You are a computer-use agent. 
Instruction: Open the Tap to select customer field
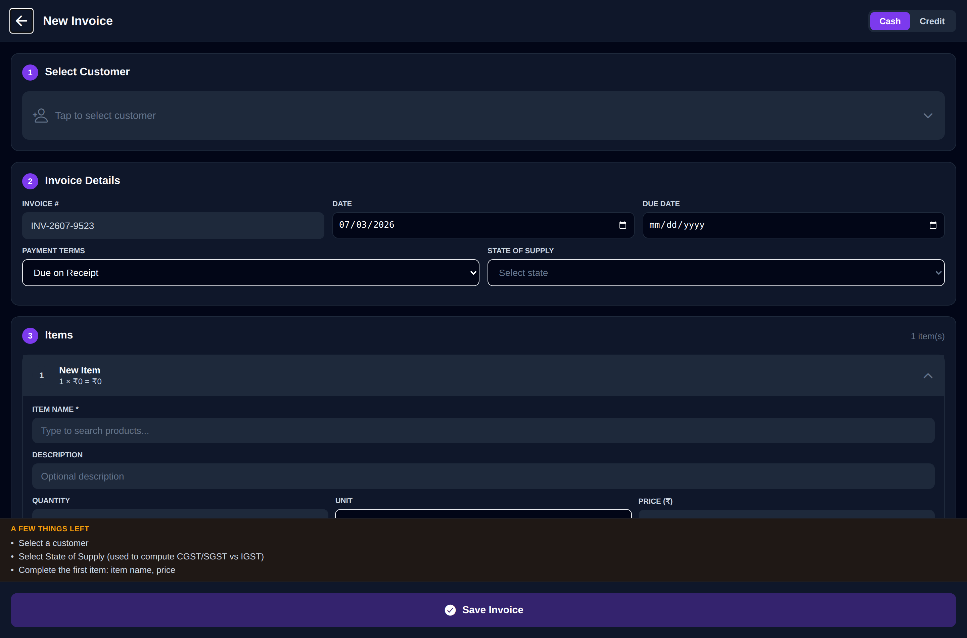click(483, 116)
